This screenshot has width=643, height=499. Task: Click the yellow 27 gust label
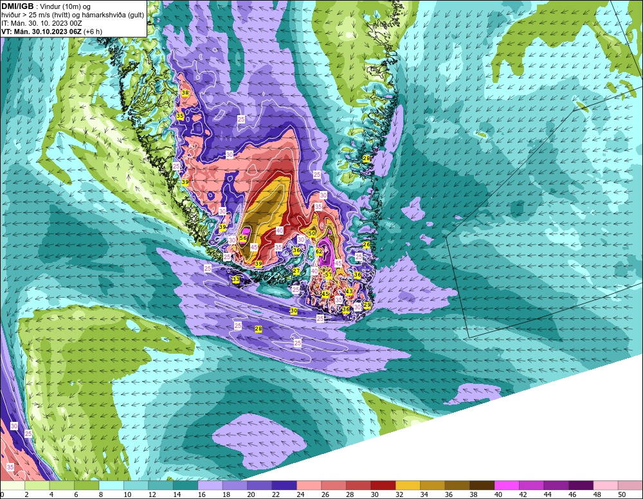pos(296,271)
